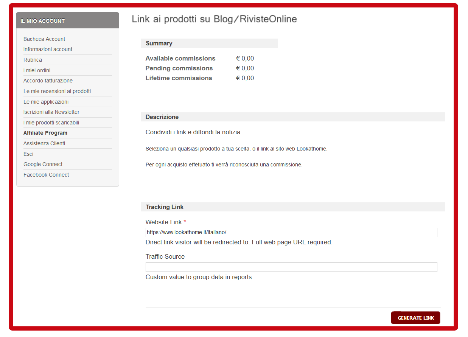468x337 pixels.
Task: Click the Summary section header
Action: 159,43
